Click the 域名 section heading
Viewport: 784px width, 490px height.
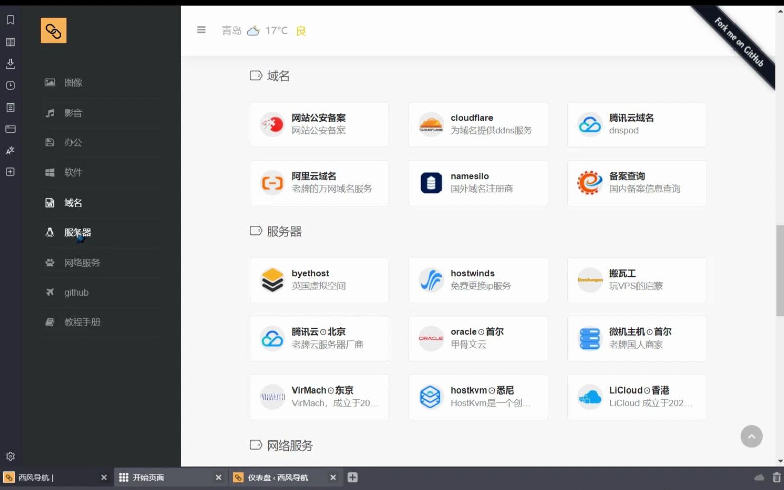pyautogui.click(x=278, y=76)
